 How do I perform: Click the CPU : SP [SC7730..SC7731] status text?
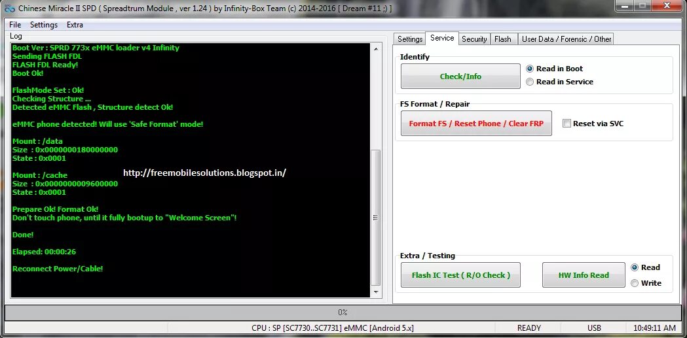pyautogui.click(x=333, y=328)
